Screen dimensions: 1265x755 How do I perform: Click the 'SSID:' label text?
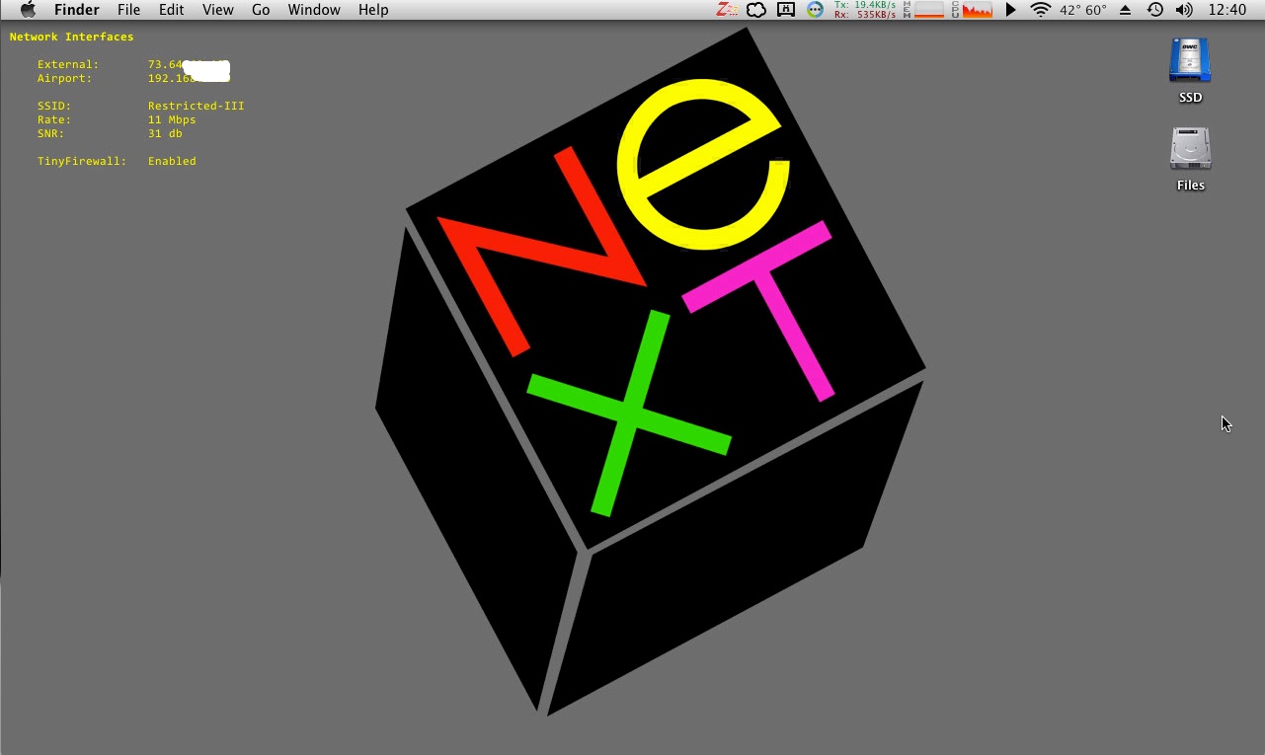coord(54,106)
